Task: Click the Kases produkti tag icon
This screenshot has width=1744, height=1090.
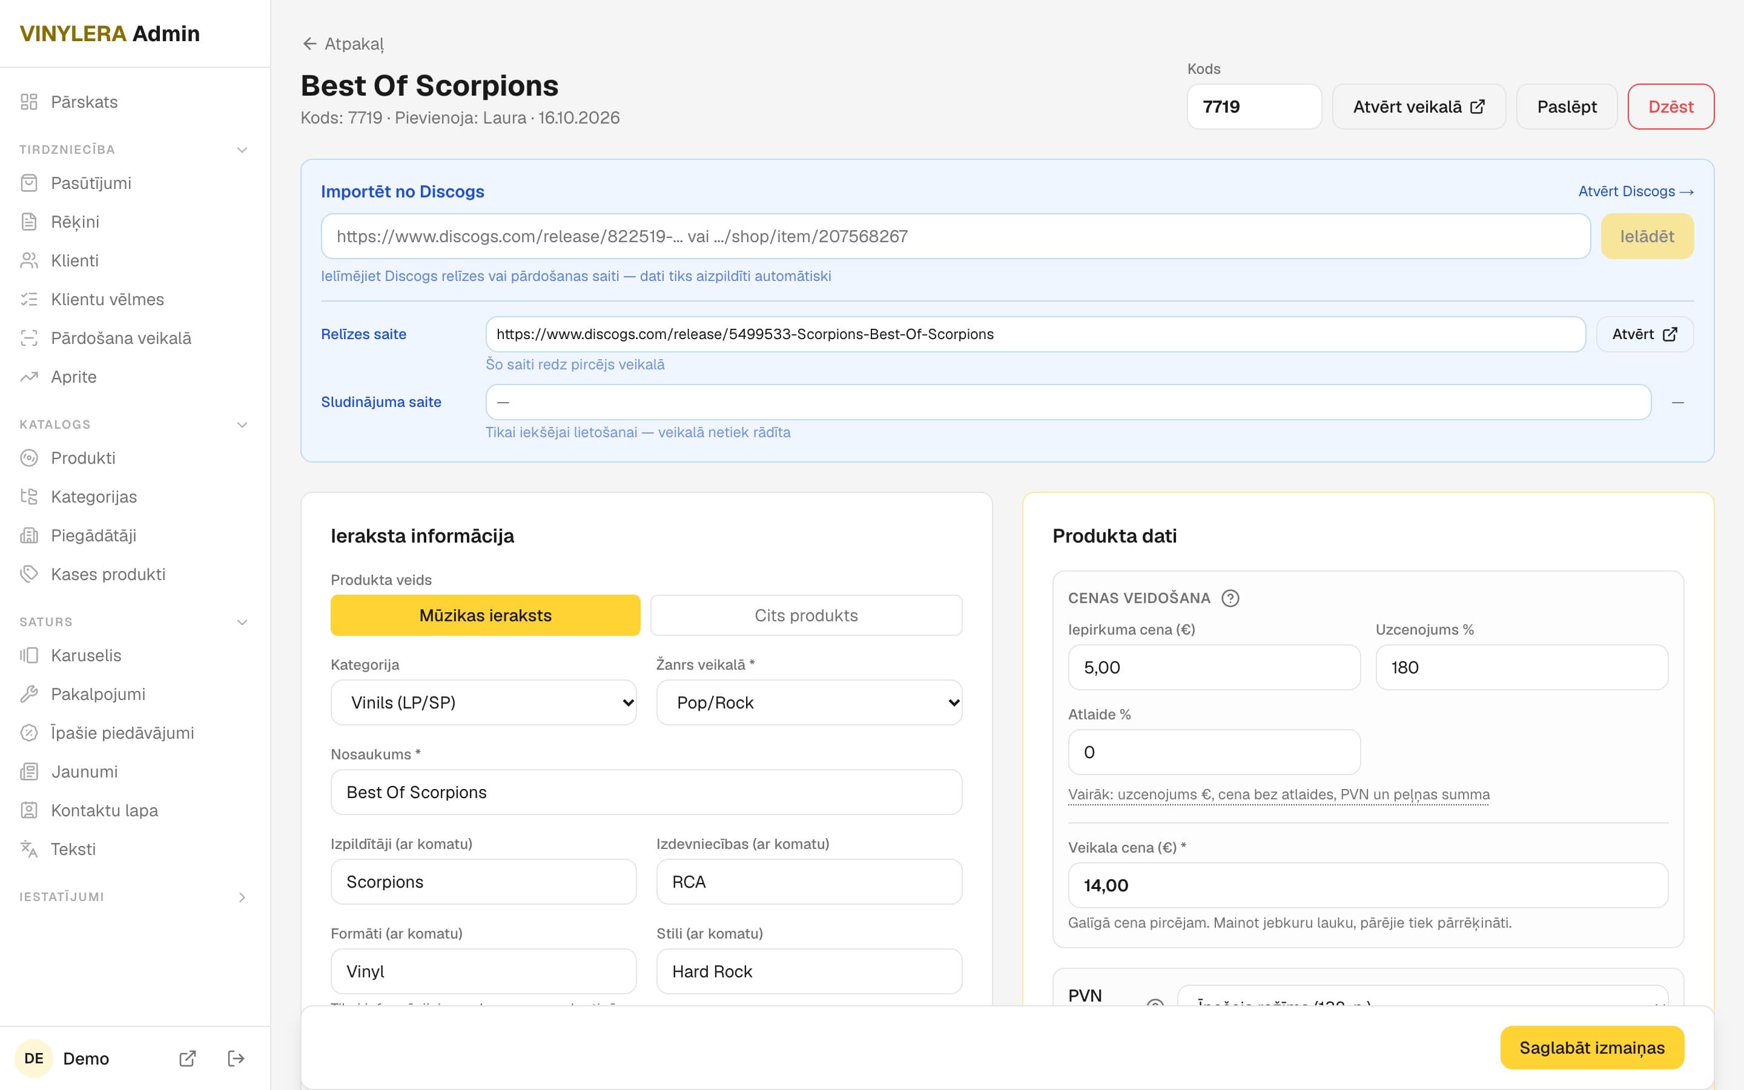Action: pos(29,575)
